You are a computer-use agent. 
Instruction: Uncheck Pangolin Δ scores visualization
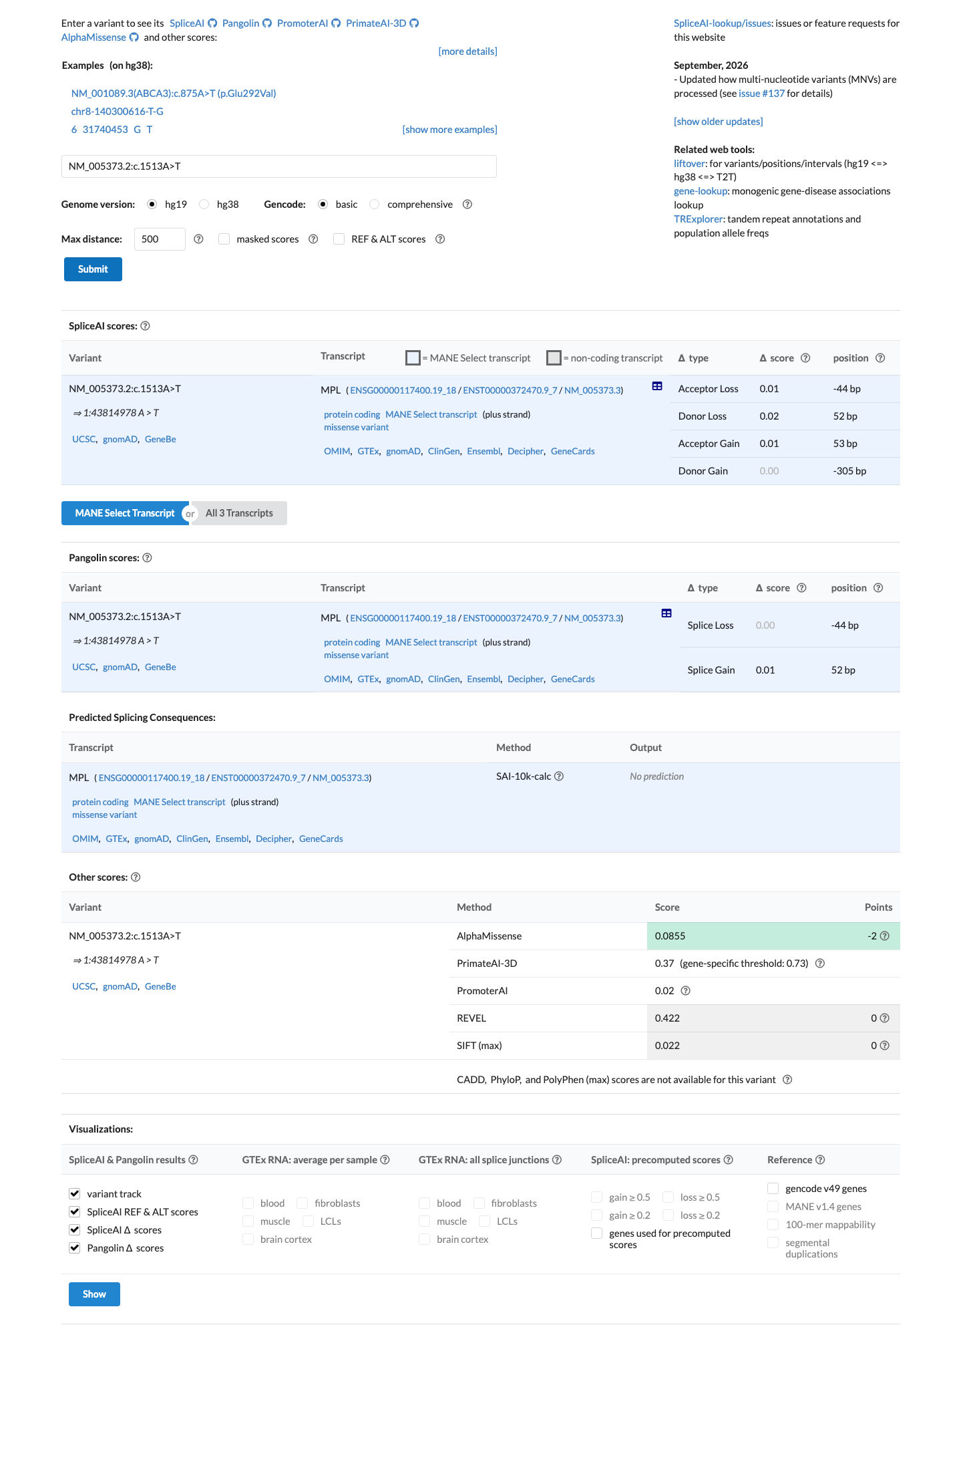point(75,1247)
